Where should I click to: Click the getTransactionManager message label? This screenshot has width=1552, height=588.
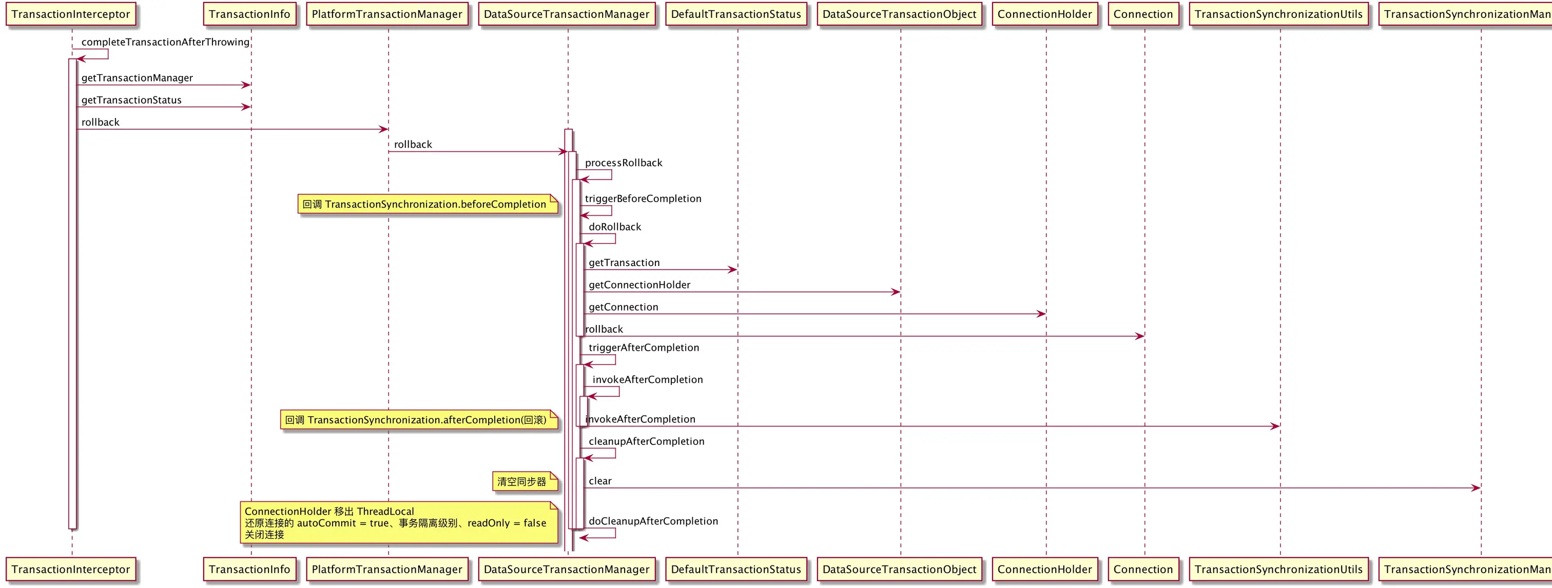137,78
